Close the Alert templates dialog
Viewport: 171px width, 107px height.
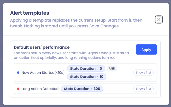pos(159,20)
